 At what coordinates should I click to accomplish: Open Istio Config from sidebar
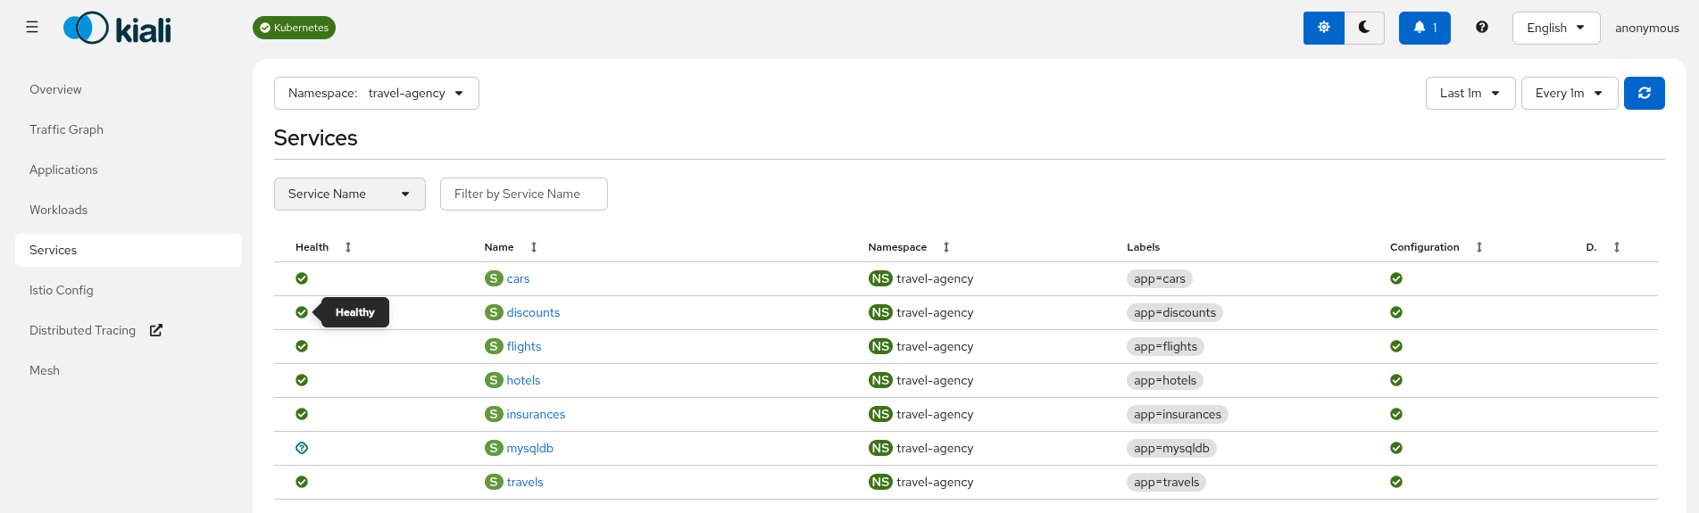tap(62, 291)
